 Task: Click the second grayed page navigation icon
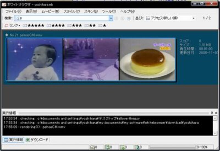[x=123, y=18]
